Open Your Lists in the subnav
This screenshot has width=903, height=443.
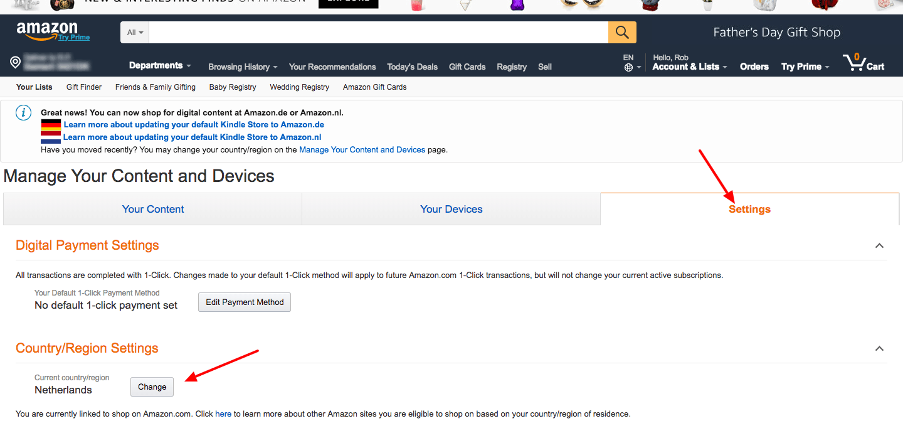point(34,87)
